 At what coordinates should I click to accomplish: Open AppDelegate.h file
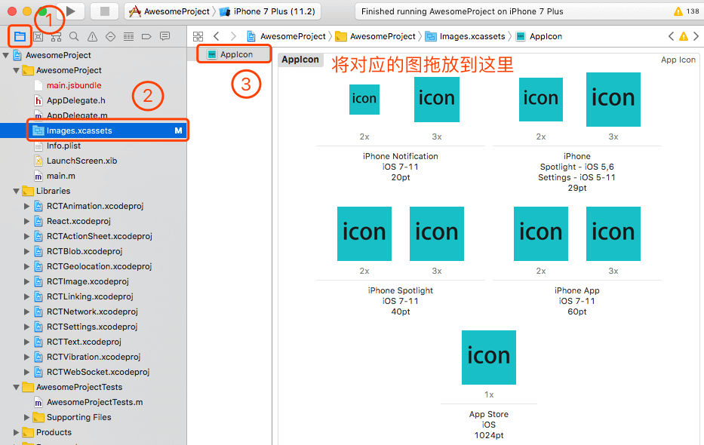pos(76,100)
